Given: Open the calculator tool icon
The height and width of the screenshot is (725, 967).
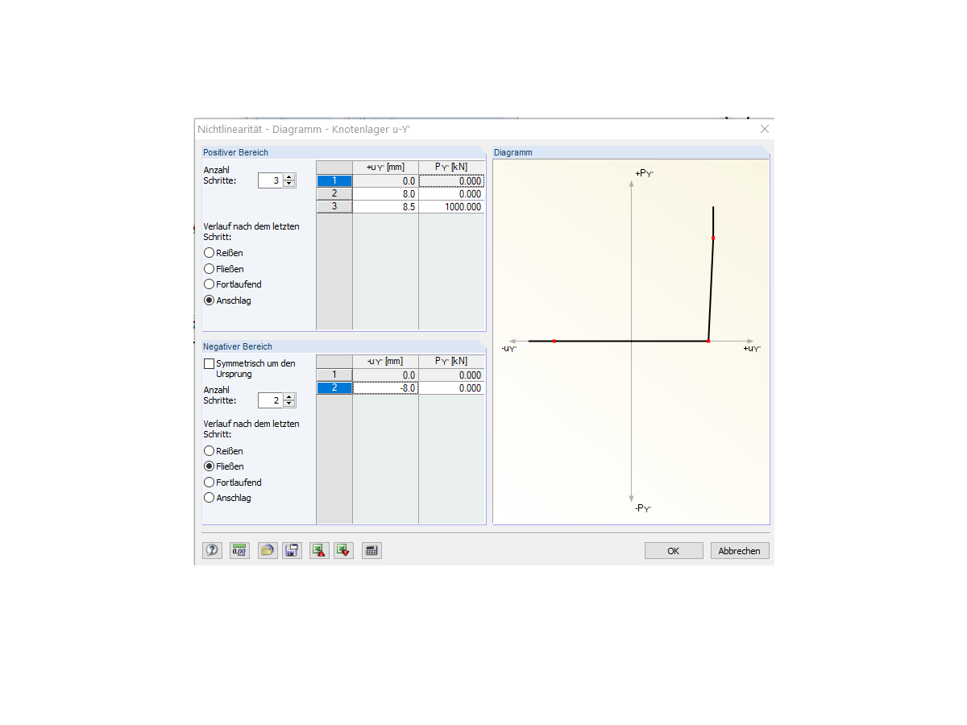Looking at the screenshot, I should point(371,550).
